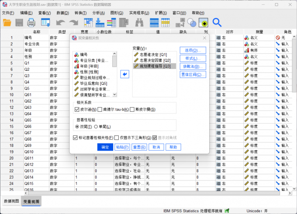The width and height of the screenshot is (297, 214).
Task: Click the Save disk icon in toolbar
Action: coord(20,22)
